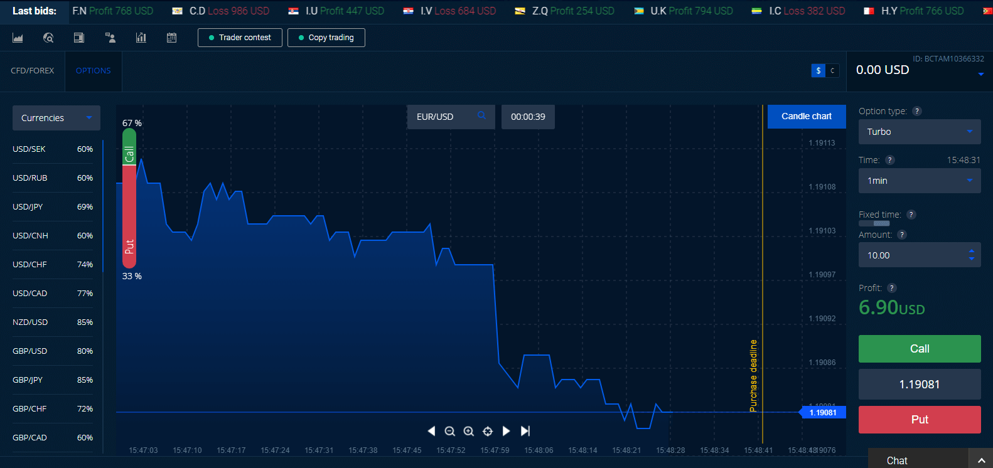Select GBP/USD currency pair
Screen dimensions: 993x468
click(x=53, y=351)
